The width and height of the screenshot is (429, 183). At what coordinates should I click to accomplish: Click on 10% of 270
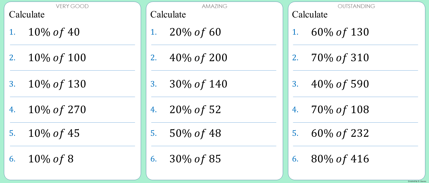pos(57,110)
